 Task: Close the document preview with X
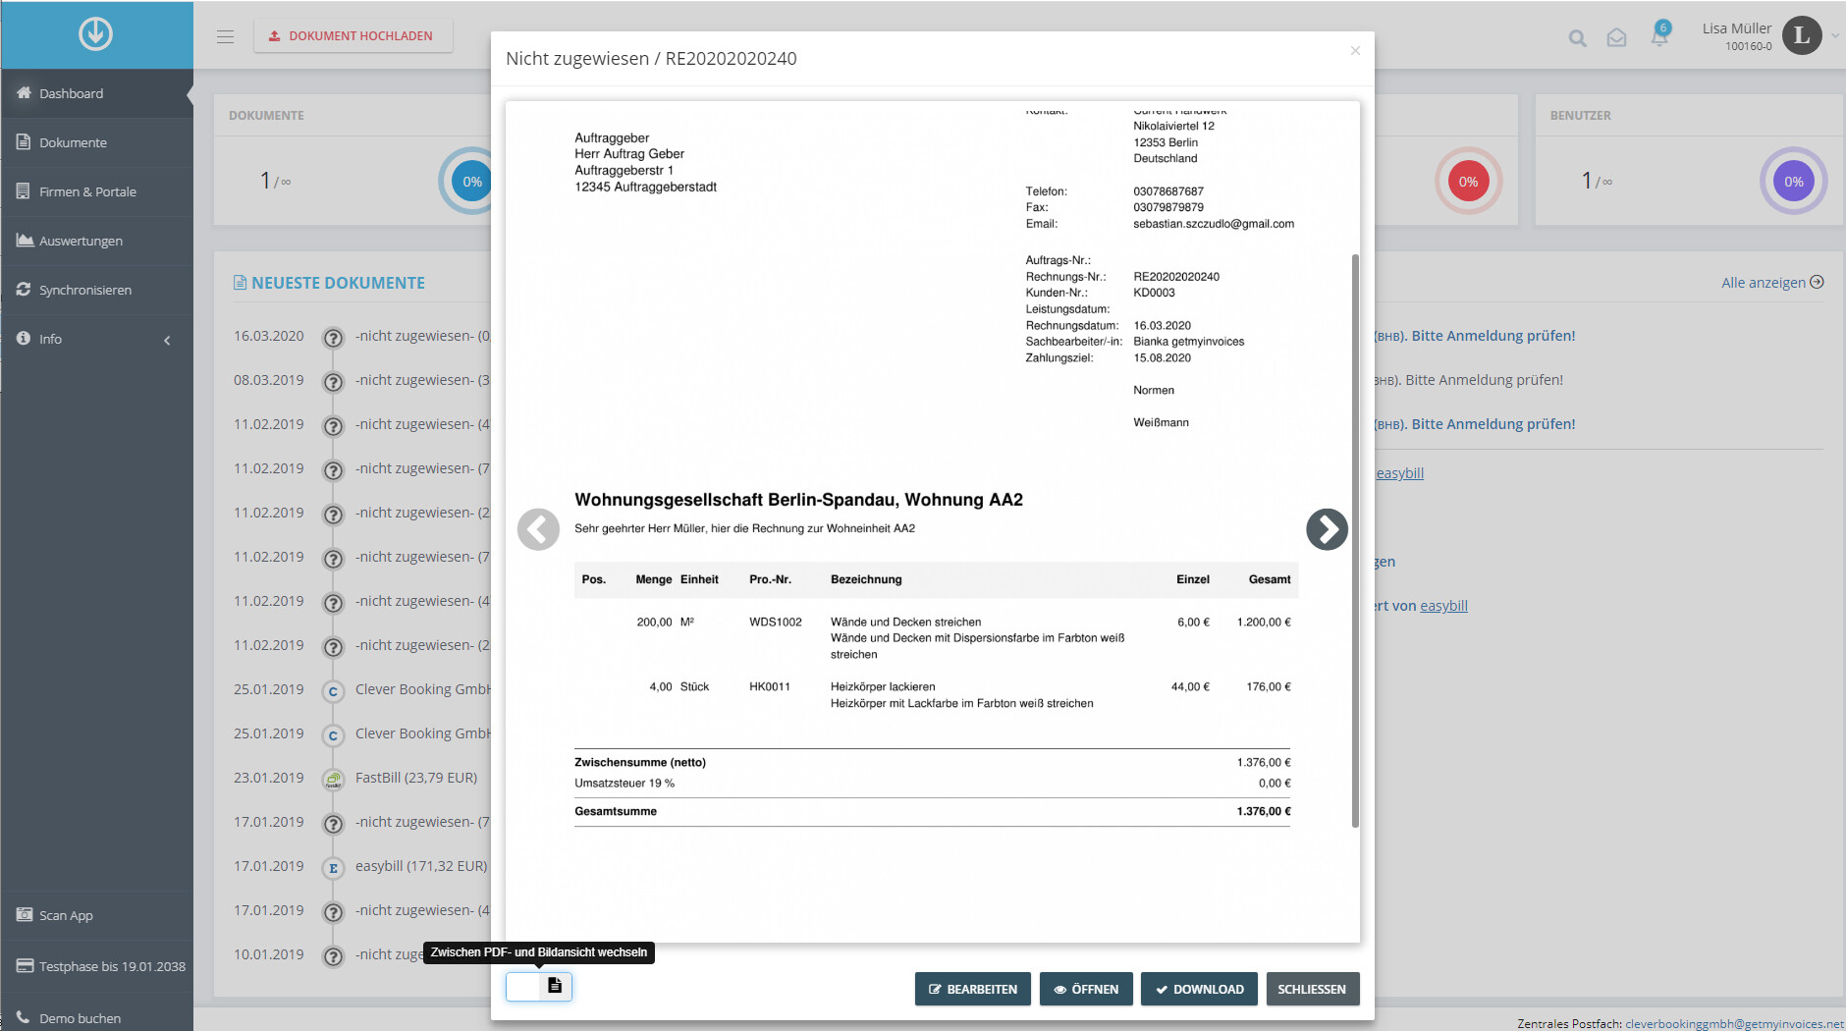(x=1355, y=50)
